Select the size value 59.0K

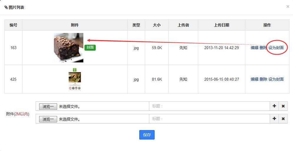(x=157, y=48)
